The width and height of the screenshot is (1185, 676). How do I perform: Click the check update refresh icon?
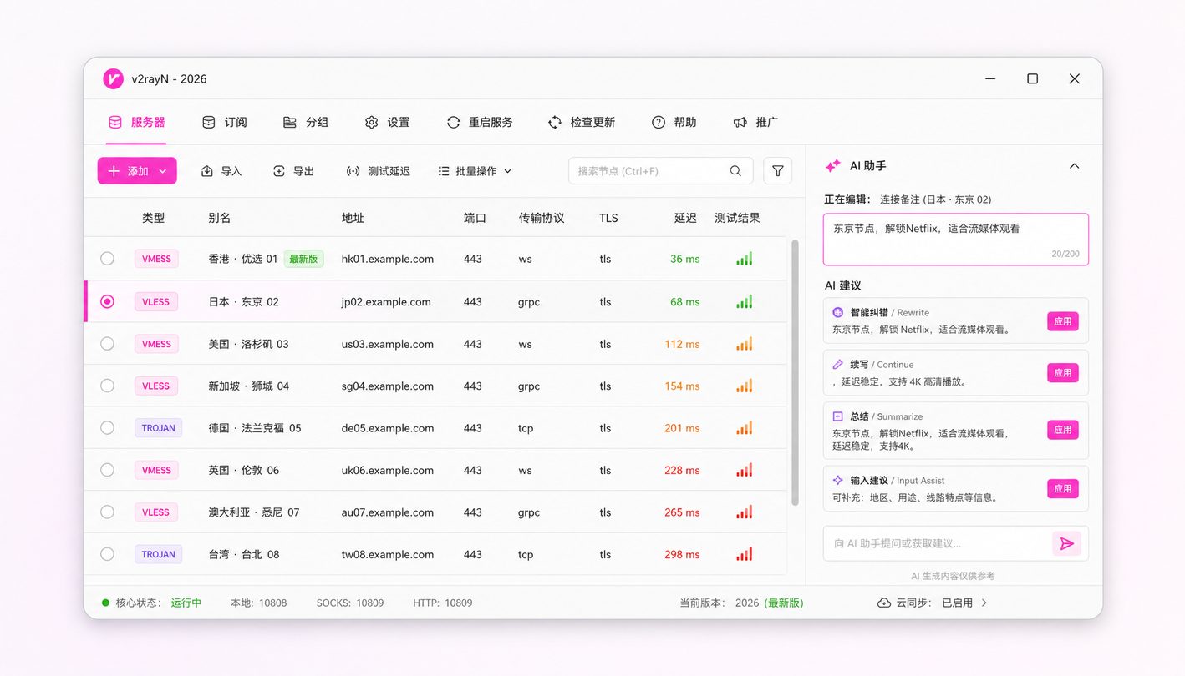[555, 122]
